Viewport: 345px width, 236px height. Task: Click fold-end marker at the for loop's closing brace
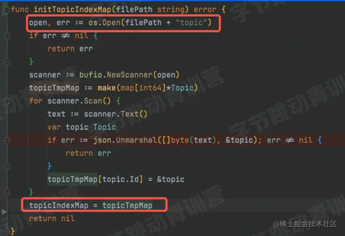click(7, 192)
